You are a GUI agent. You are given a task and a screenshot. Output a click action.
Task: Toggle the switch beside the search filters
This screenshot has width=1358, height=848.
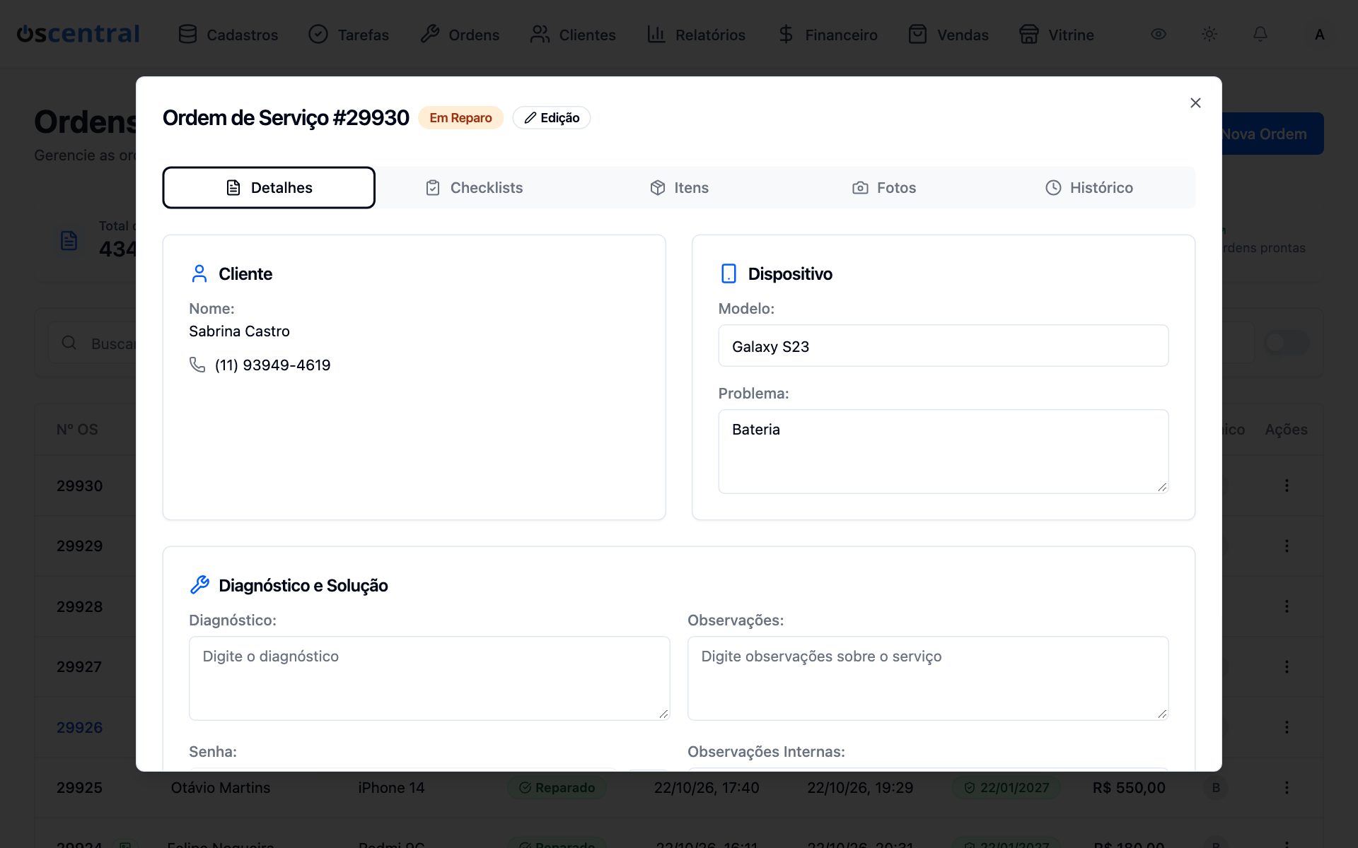coord(1286,343)
